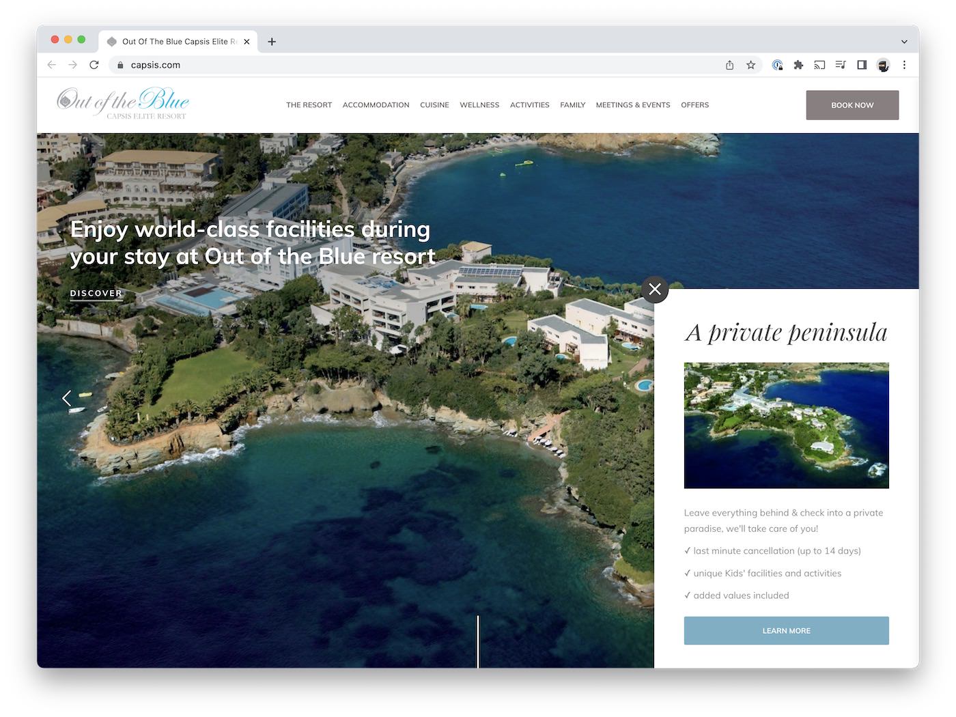
Task: Open Chrome's three-dot menu
Action: [904, 65]
